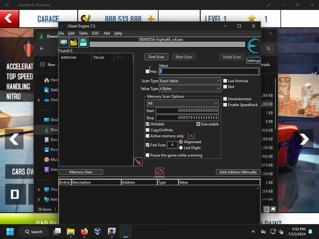Image resolution: width=319 pixels, height=239 pixels.
Task: Click the yellow star level icon
Action: click(x=252, y=18)
